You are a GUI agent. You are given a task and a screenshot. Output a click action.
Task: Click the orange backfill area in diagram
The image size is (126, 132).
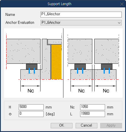56,62
